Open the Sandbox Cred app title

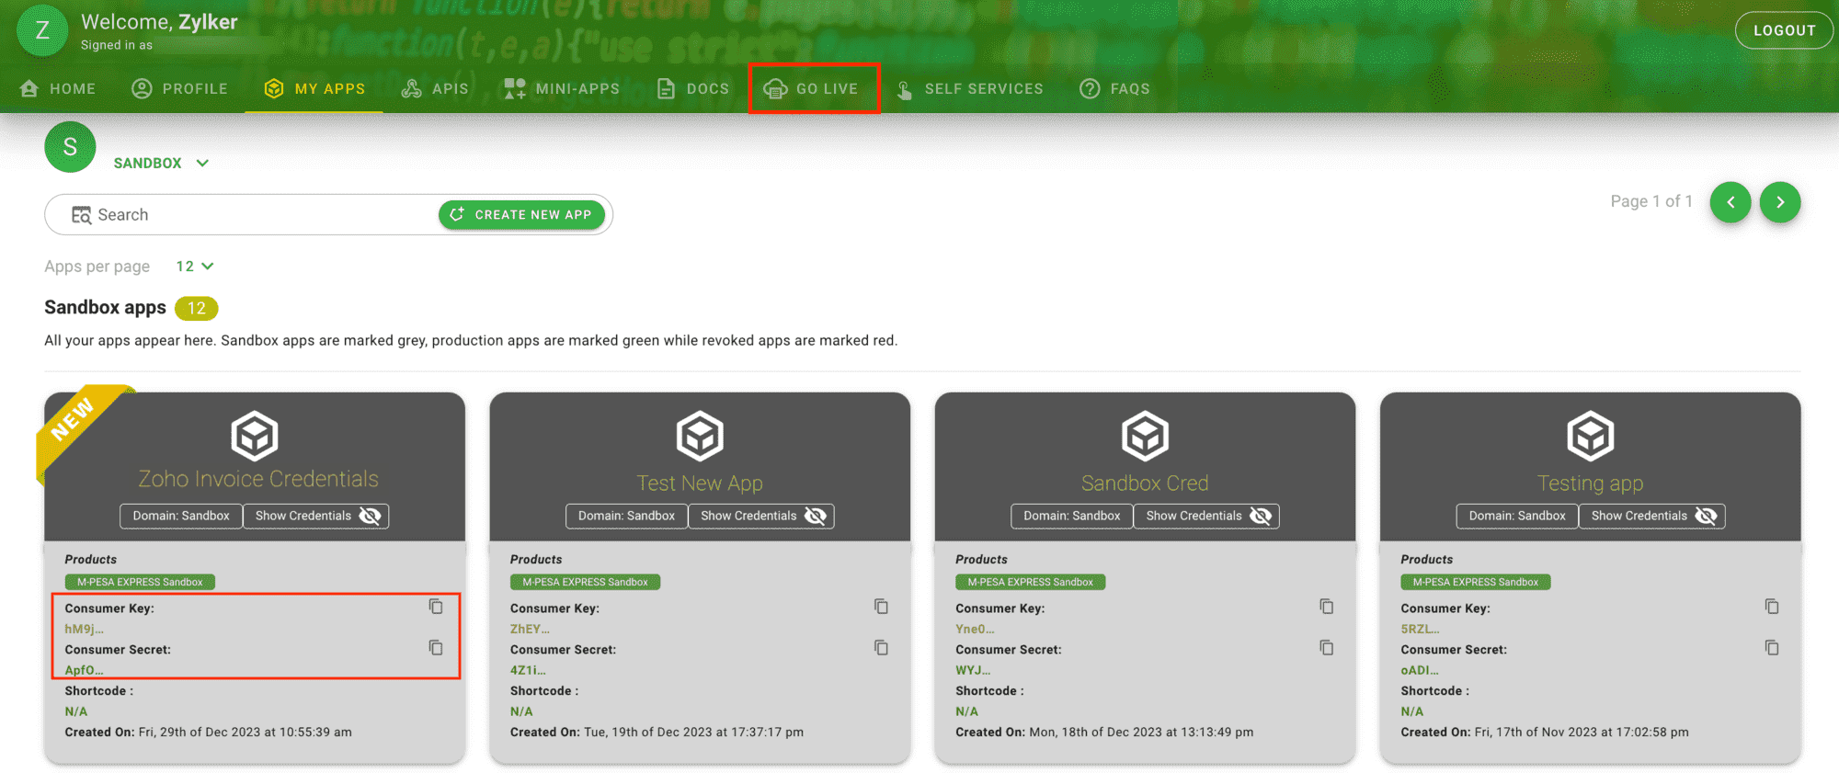click(1145, 483)
